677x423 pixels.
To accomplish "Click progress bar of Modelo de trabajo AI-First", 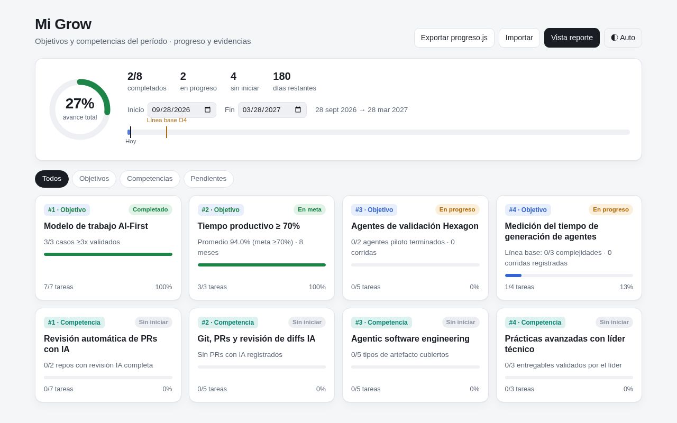I will [108, 254].
